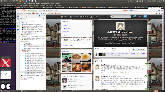The image size is (165, 92).
Task: Click magnifier in Search the Web box
Action: pyautogui.click(x=156, y=13)
